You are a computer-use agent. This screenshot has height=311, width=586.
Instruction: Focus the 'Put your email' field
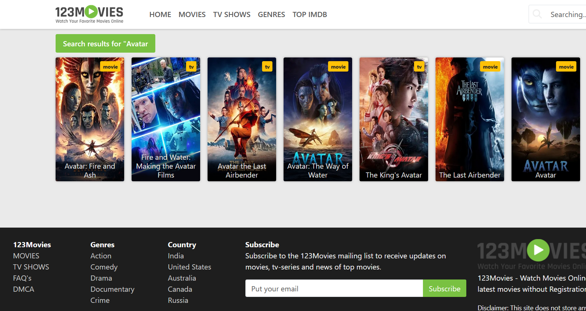pyautogui.click(x=334, y=288)
